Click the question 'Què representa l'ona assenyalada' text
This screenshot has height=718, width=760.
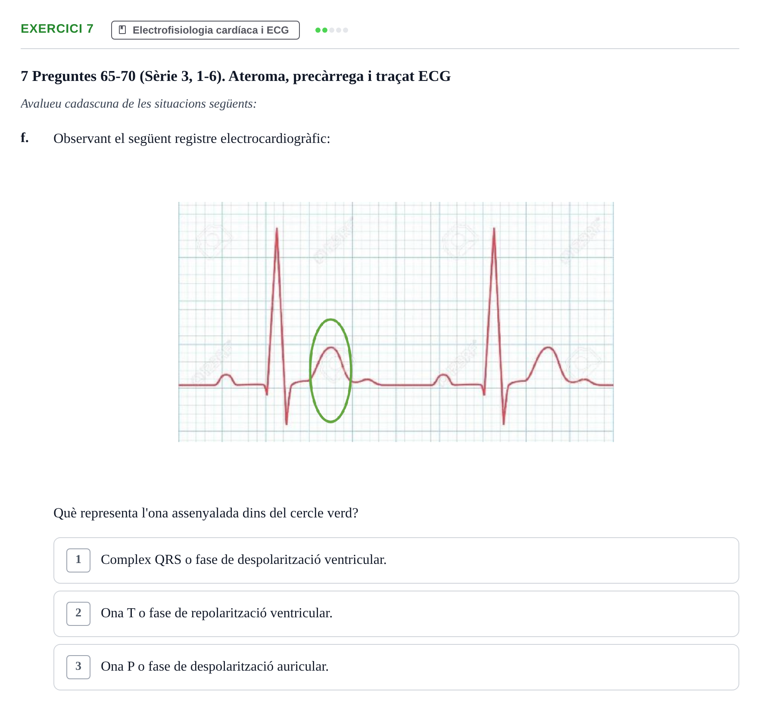pos(206,513)
